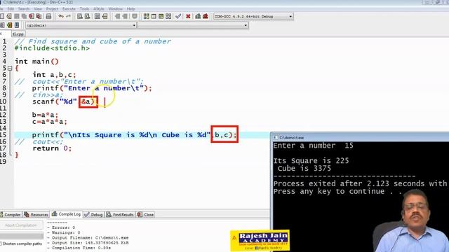Click the Print toolbar icon
Screen dimensions: 449x252
(48, 16)
